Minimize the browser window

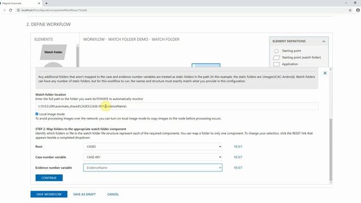[x=346, y=3]
